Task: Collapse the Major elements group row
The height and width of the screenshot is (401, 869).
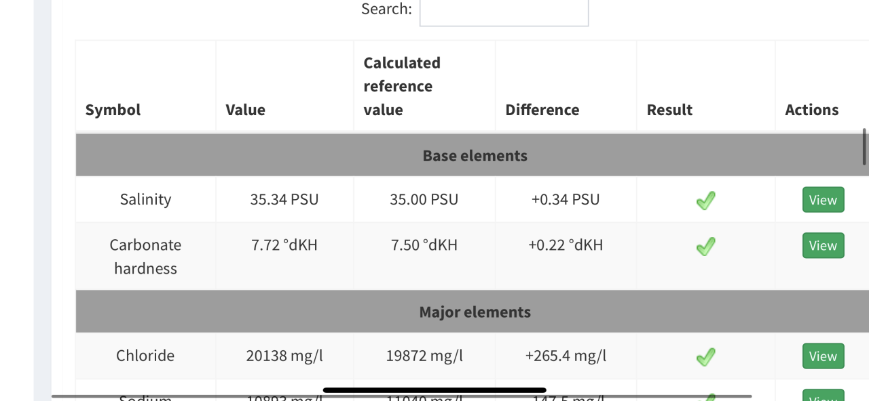Action: click(x=475, y=312)
